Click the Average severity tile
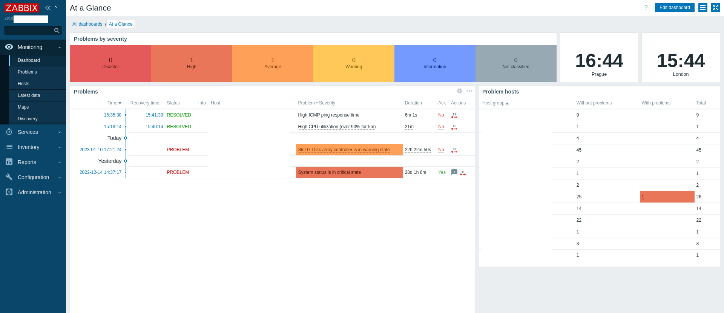Image resolution: width=724 pixels, height=313 pixels. tap(273, 63)
